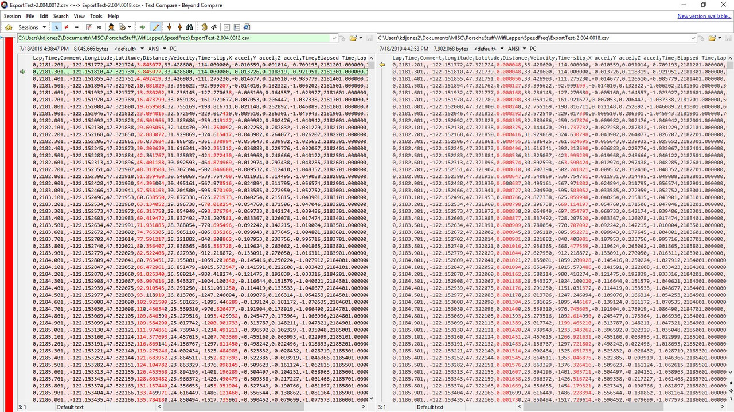734x412 pixels.
Task: Toggle Minor differences approx-equal button
Action: [99, 27]
